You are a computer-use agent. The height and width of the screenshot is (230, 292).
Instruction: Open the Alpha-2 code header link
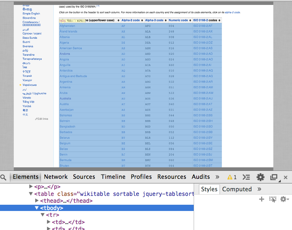click(x=130, y=20)
